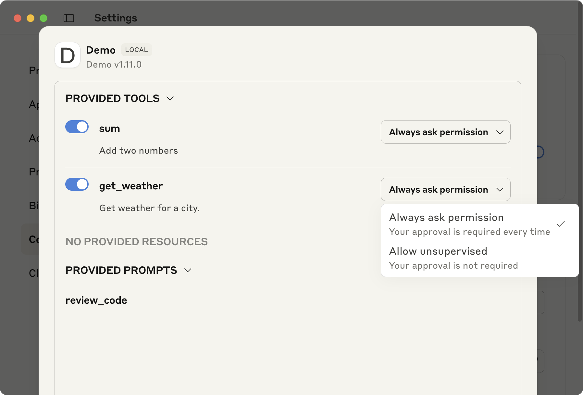583x395 pixels.
Task: Click the red close window button
Action: point(18,18)
